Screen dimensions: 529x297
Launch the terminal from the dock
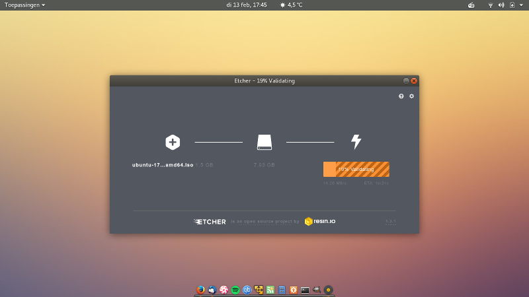point(305,290)
